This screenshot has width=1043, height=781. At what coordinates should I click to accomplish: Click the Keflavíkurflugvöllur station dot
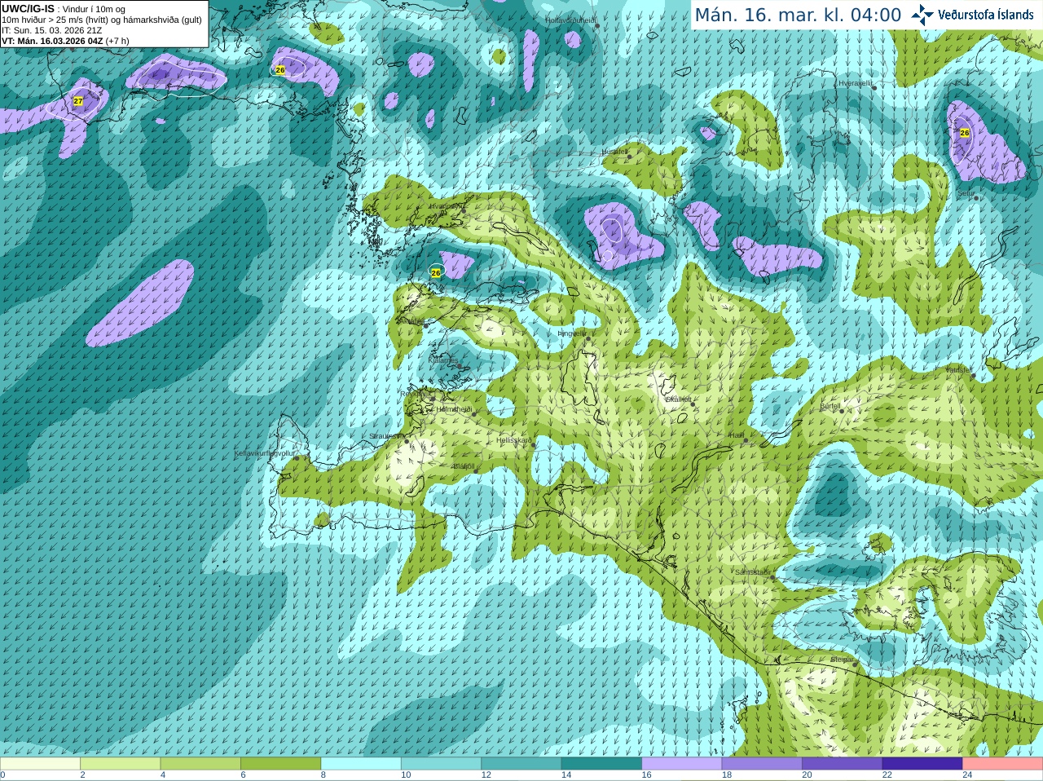297,458
